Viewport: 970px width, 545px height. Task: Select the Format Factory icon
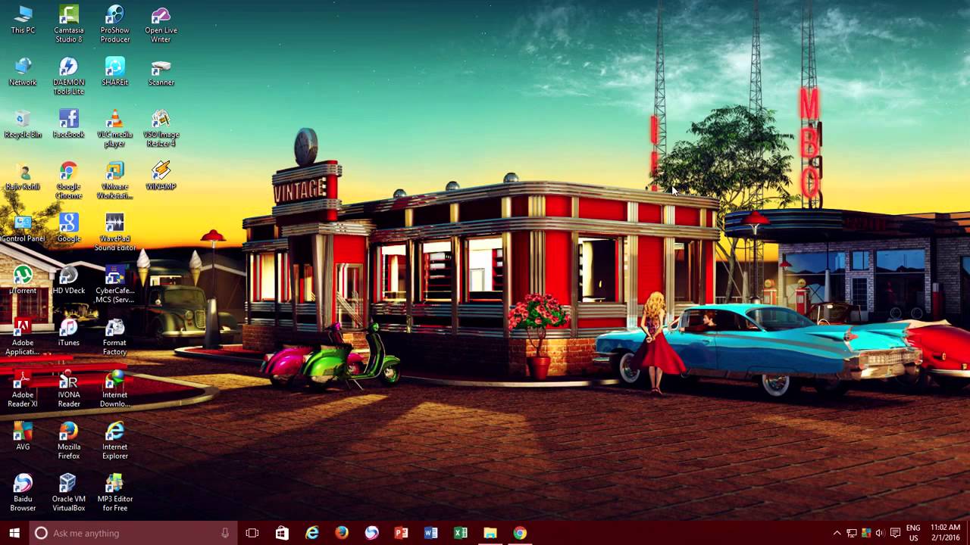(x=115, y=337)
